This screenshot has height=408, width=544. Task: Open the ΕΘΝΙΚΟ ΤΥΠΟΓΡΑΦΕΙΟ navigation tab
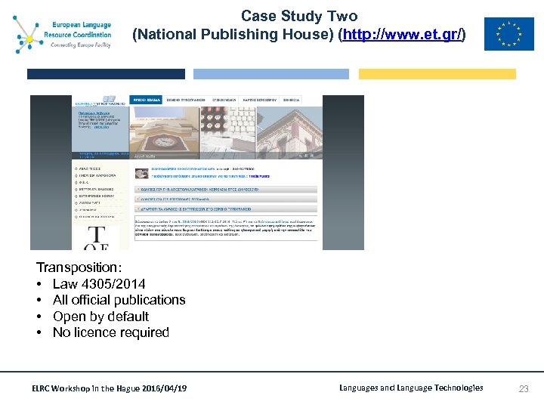[186, 100]
